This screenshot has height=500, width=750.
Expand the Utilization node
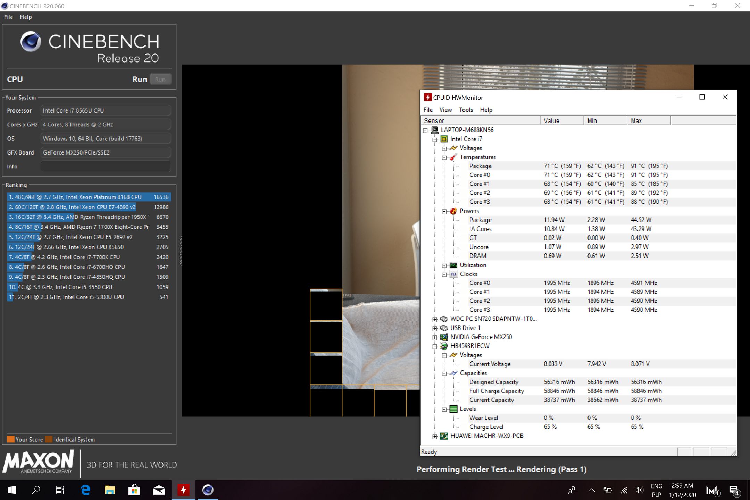click(x=444, y=266)
